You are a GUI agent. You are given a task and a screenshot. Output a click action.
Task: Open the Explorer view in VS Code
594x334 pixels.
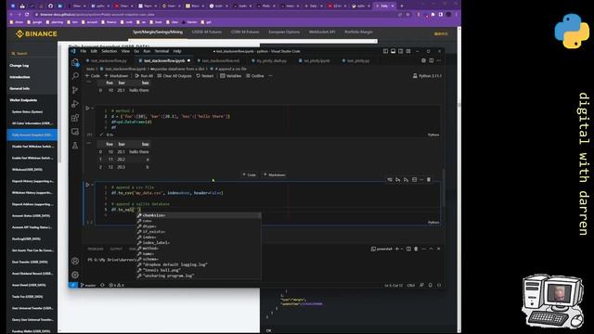coord(75,62)
